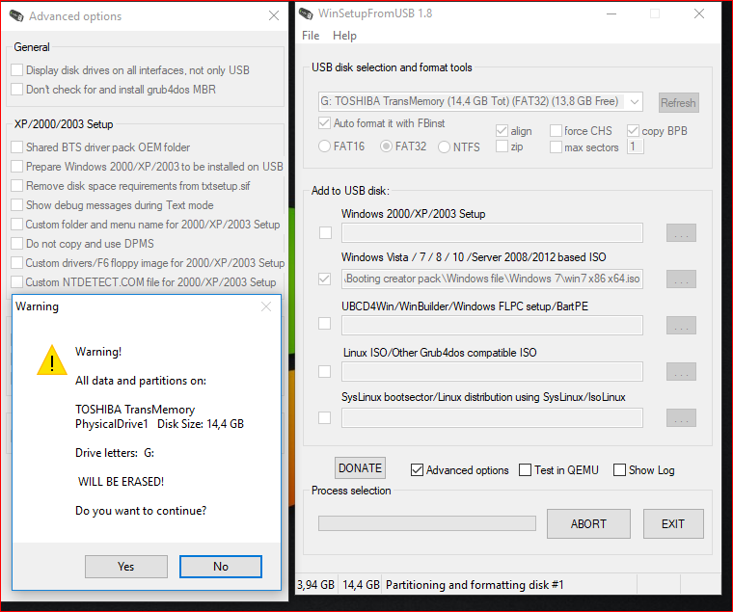Screen dimensions: 733x612
Task: Click the yellow warning triangle icon
Action: (x=52, y=360)
